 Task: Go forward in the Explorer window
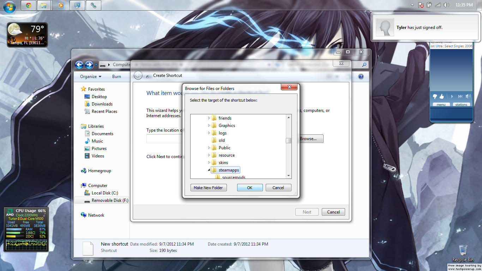click(x=89, y=65)
